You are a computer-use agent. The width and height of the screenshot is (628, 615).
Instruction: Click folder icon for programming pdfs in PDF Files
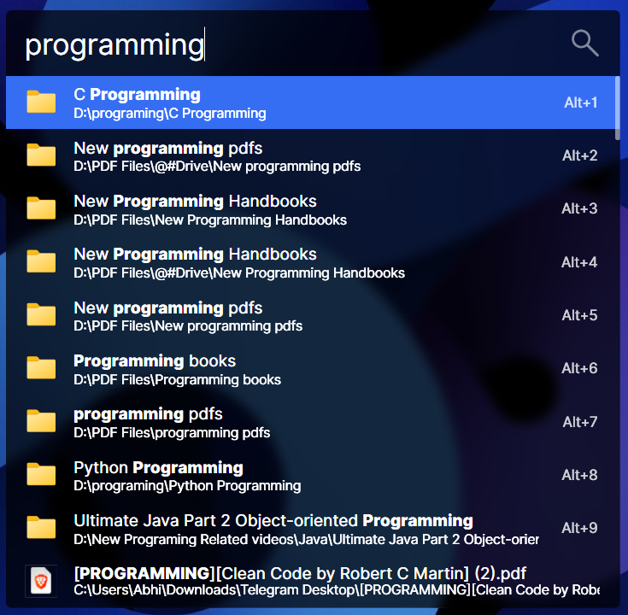41,421
